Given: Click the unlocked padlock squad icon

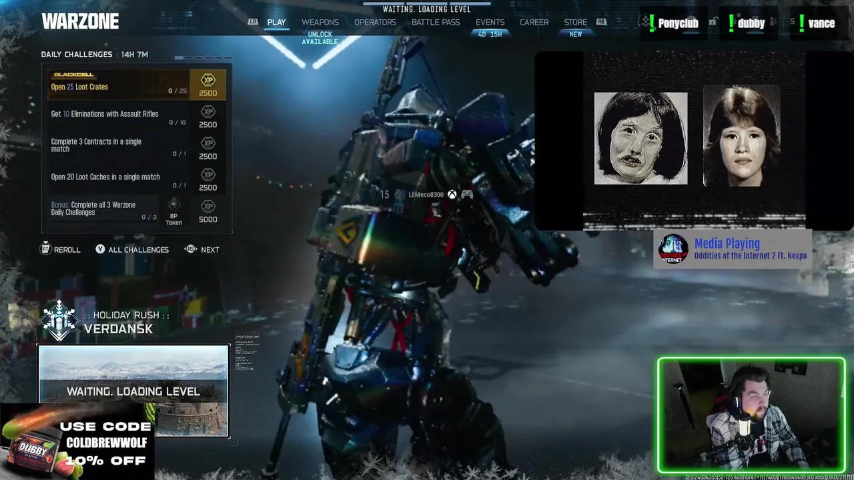Looking at the screenshot, I should click(x=713, y=22).
